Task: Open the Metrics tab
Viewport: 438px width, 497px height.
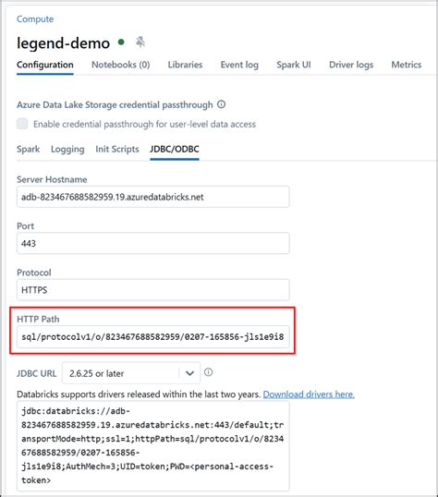Action: (x=407, y=65)
